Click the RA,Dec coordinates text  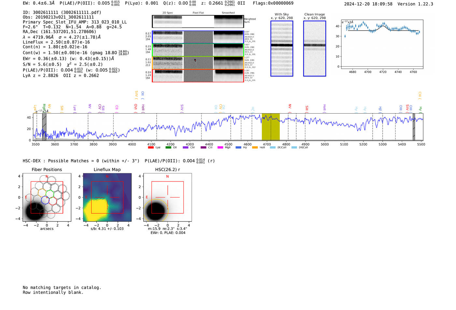(60, 32)
